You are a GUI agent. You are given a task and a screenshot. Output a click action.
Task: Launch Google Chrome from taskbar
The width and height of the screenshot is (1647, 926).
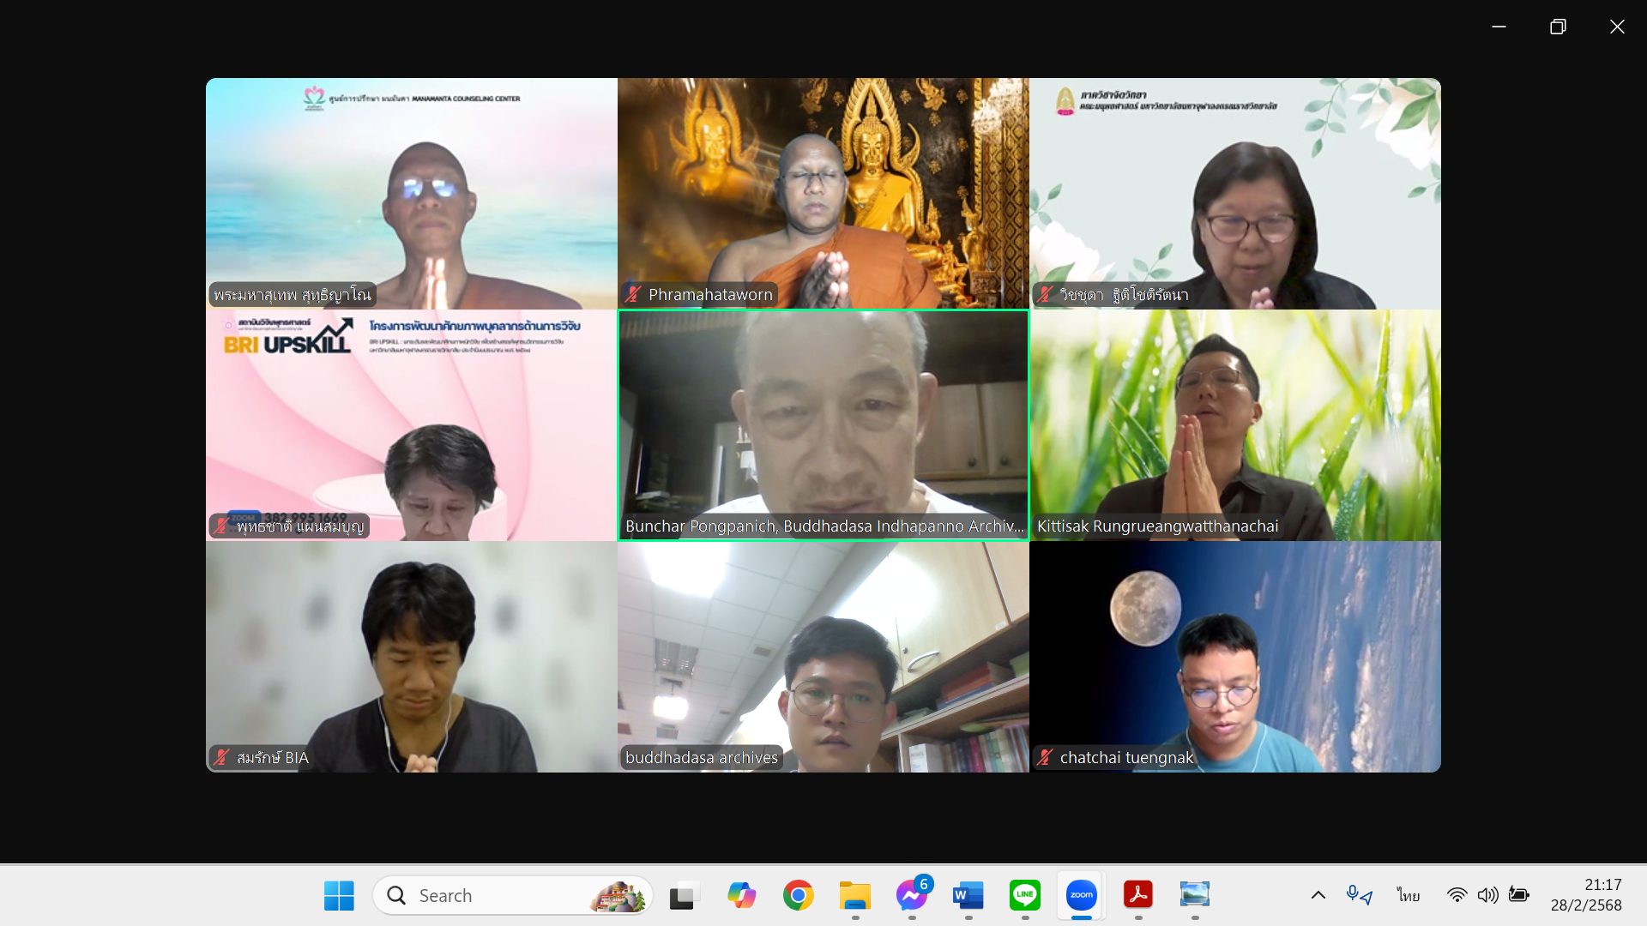tap(798, 895)
